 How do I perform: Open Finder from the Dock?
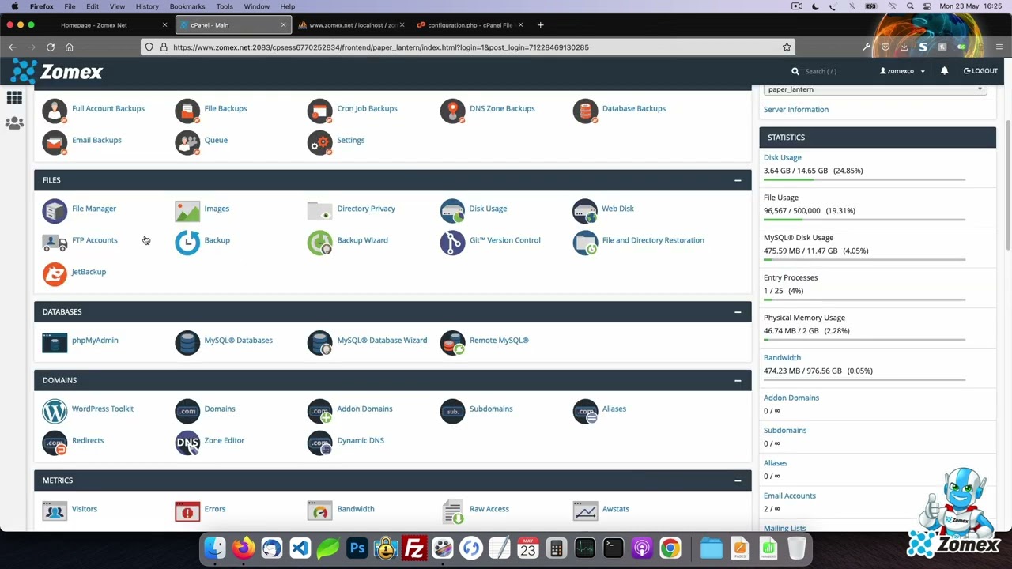215,548
